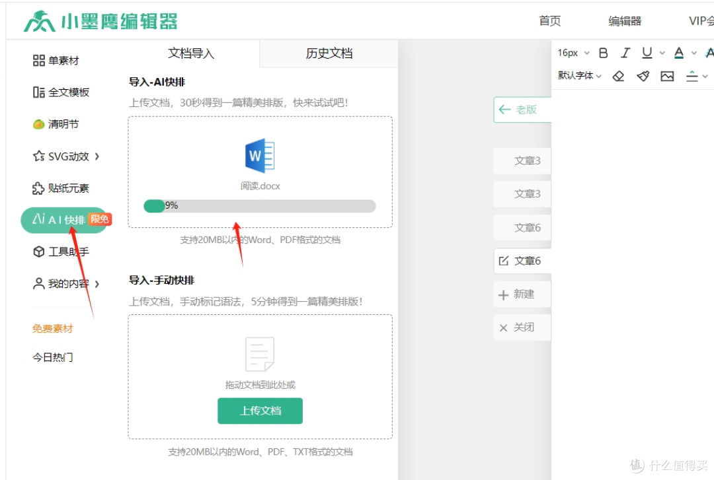
Task: Toggle italic formatting
Action: (625, 53)
